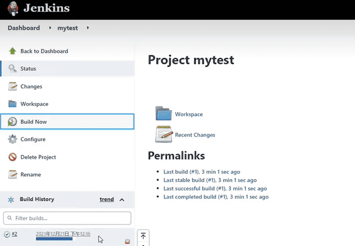Click the scroll-to-top arrow button
Viewport: 355px width, 246px height.
coord(143,236)
